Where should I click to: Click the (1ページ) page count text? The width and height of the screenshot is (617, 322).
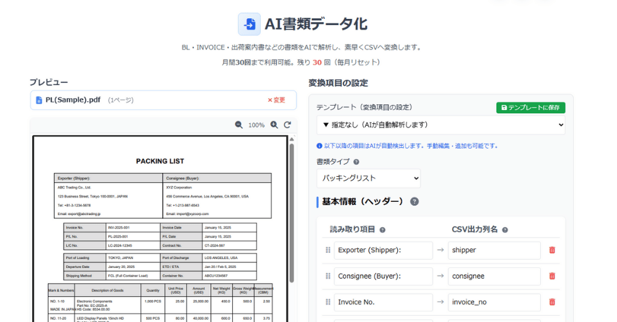pyautogui.click(x=121, y=100)
